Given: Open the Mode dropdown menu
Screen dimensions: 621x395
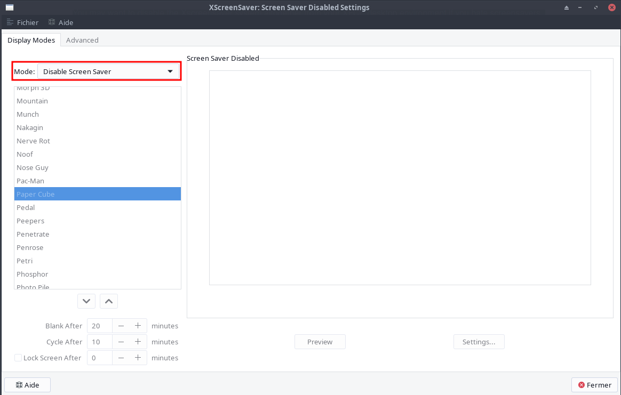Looking at the screenshot, I should coord(108,71).
